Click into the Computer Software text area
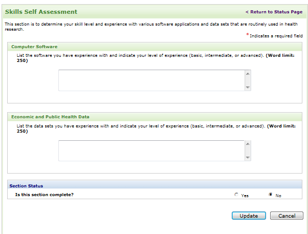 pyautogui.click(x=151, y=80)
